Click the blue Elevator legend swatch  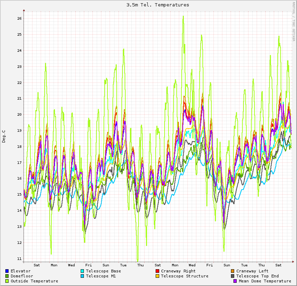click(7, 271)
